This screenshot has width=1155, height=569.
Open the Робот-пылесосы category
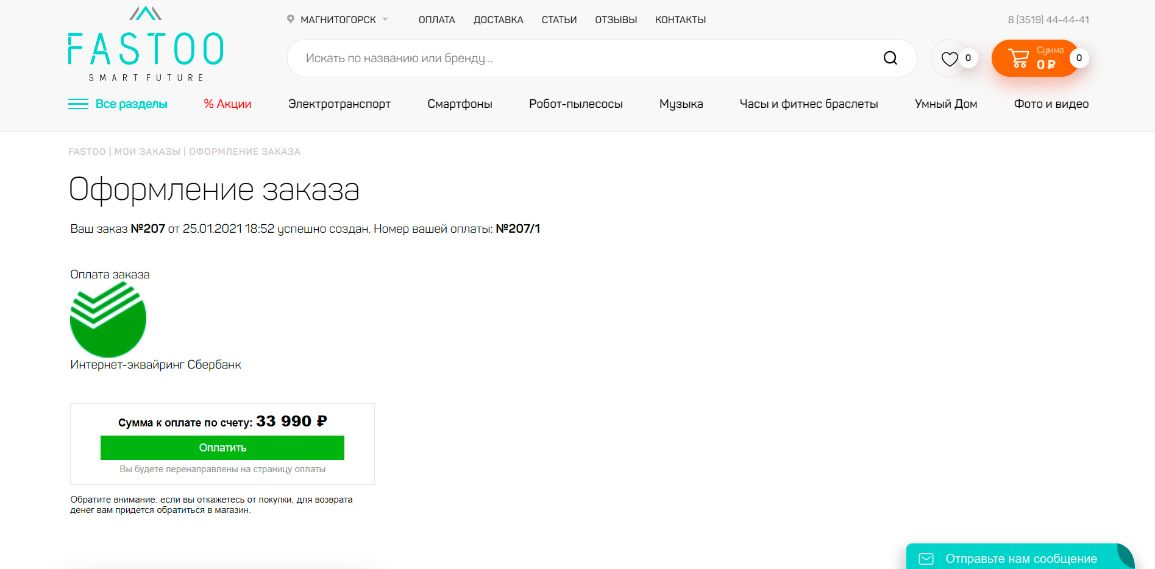coord(575,104)
